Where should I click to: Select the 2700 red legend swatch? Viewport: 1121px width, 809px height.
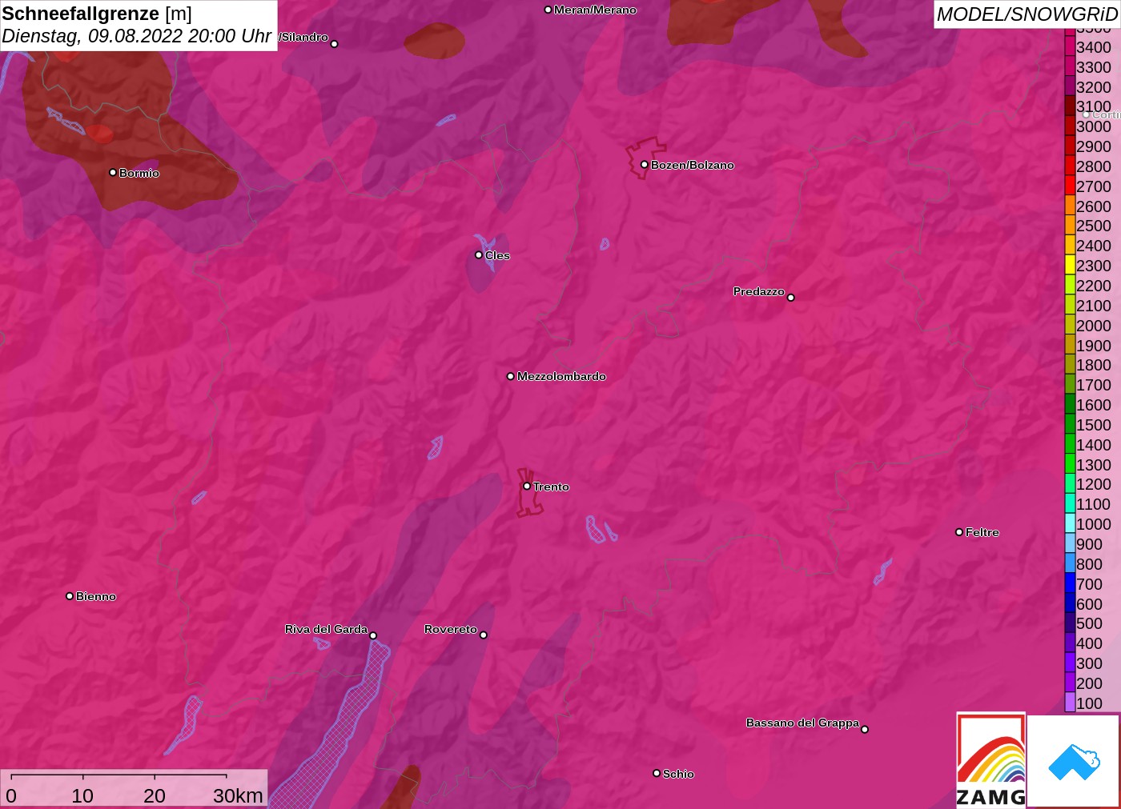[x=1070, y=186]
